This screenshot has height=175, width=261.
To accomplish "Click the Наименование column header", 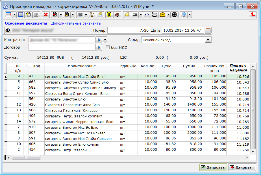I will [x=82, y=68].
